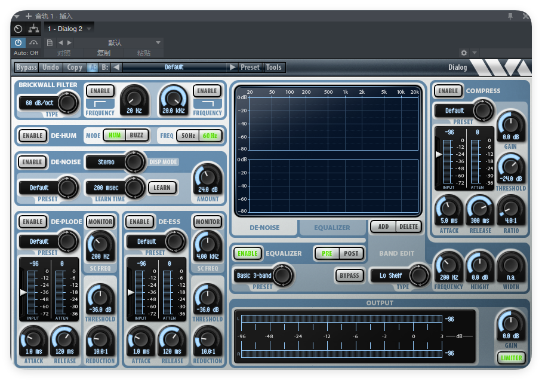
Task: Open the track 1 - Dialog 2 dropdown
Action: coord(69,29)
